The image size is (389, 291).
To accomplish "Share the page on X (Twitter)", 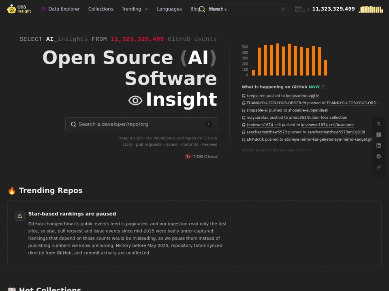I will pos(378,124).
